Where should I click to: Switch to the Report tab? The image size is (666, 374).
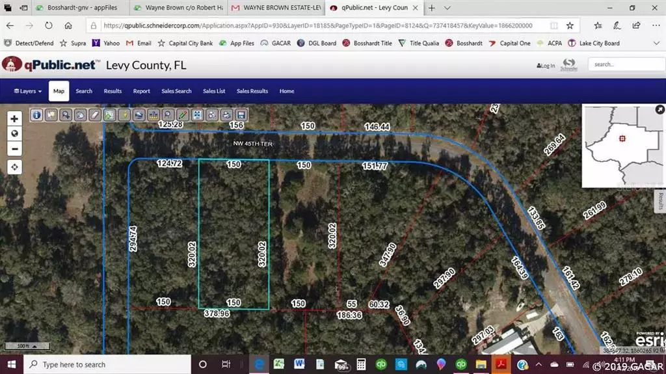point(141,91)
